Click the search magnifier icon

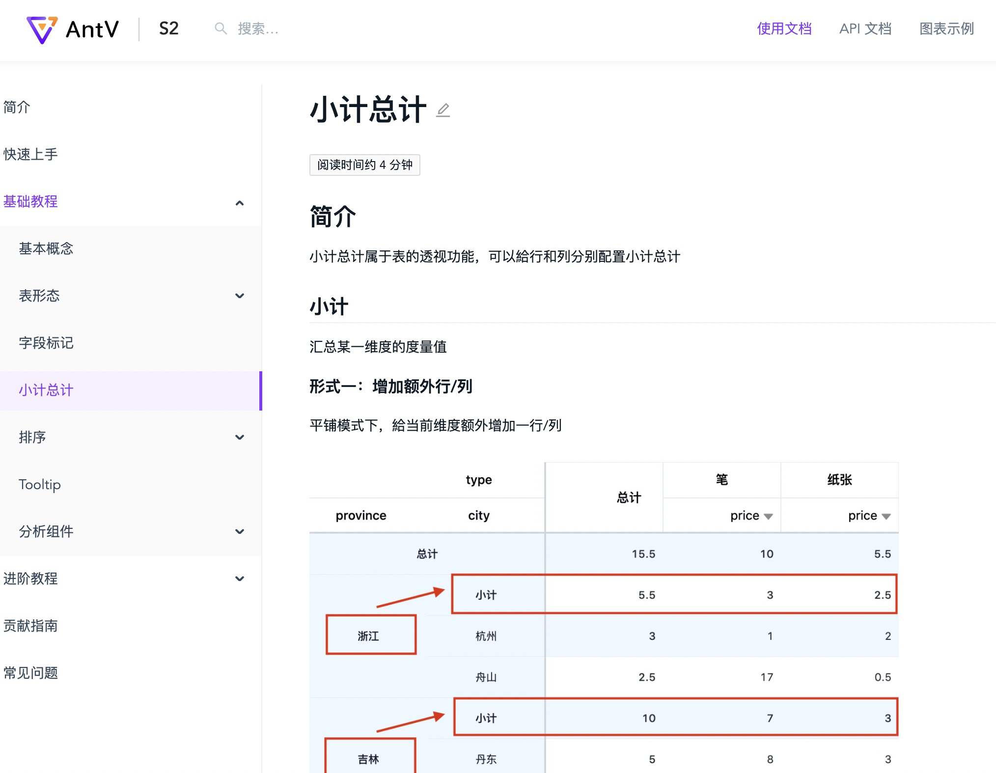pyautogui.click(x=221, y=28)
